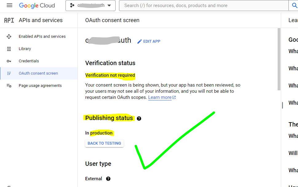Click the pencil icon next to EDIT APP

(x=140, y=41)
